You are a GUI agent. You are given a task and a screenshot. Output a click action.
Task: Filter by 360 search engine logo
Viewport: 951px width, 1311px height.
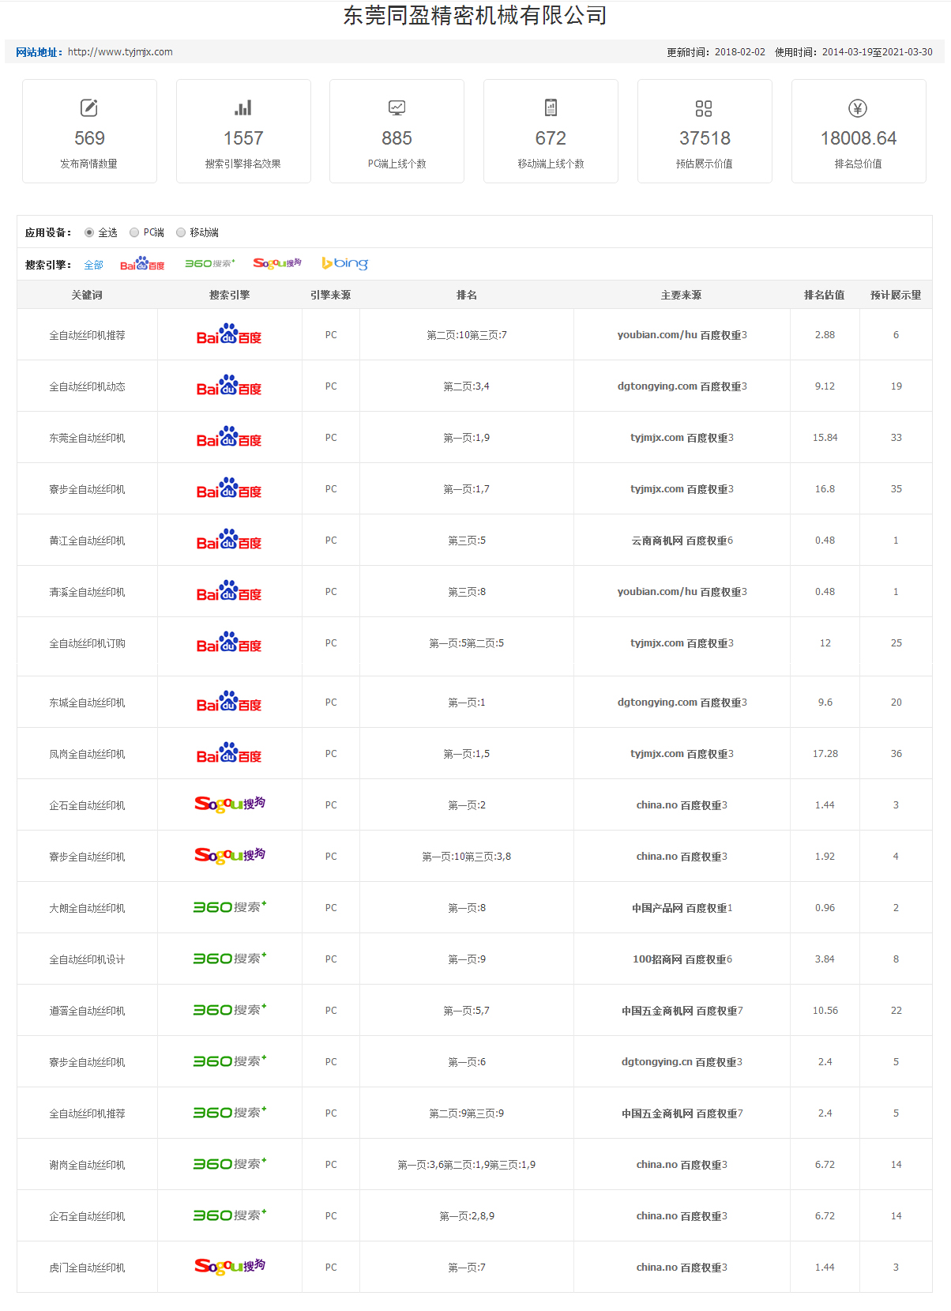point(210,264)
